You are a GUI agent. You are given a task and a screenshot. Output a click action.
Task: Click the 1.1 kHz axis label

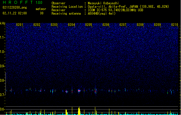point(2,37)
